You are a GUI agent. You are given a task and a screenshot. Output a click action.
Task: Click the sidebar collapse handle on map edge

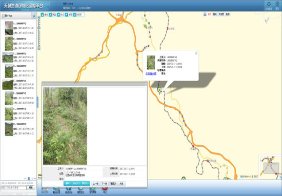[x=37, y=102]
